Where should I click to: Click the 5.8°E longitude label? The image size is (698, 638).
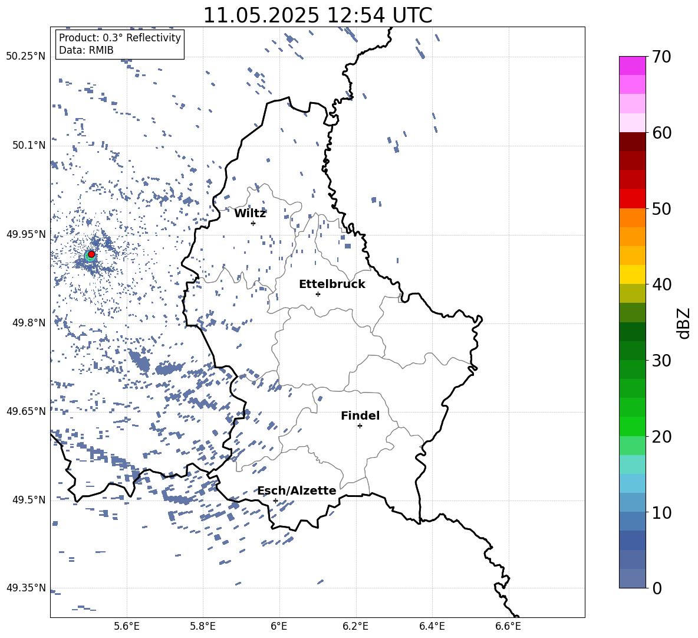[203, 626]
